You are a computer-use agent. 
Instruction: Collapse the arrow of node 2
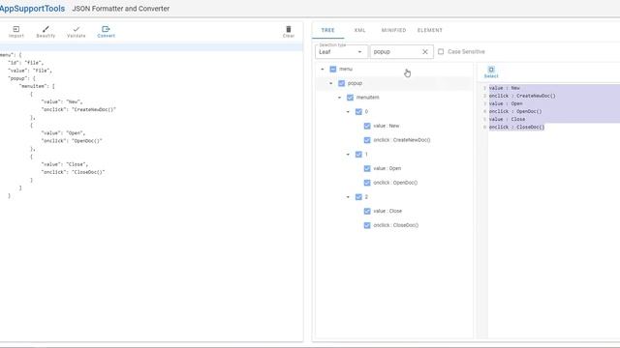[348, 197]
